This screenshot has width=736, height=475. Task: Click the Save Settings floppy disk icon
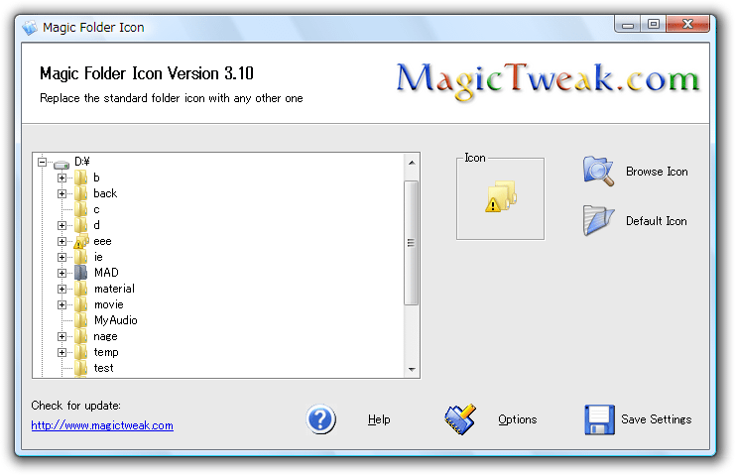(599, 419)
